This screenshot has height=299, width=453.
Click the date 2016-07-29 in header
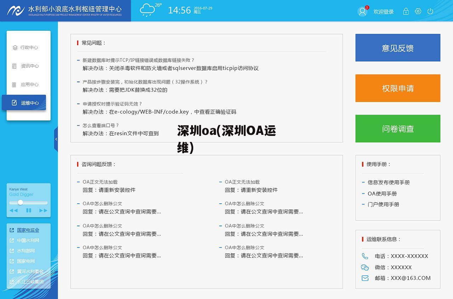tap(203, 8)
